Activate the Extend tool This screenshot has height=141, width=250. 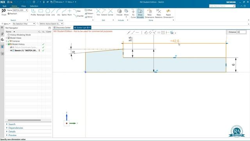pos(104,12)
